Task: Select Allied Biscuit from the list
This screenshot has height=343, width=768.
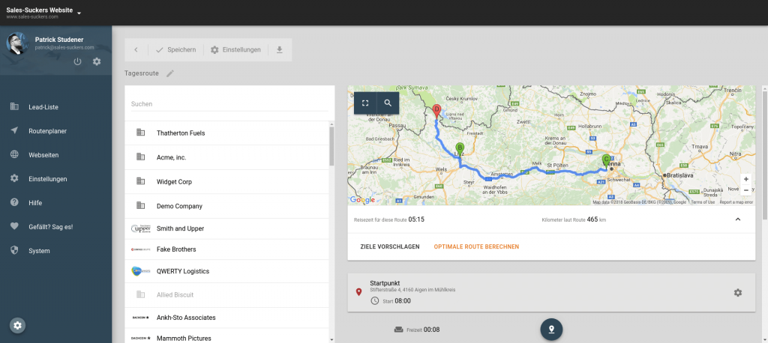Action: (x=227, y=294)
